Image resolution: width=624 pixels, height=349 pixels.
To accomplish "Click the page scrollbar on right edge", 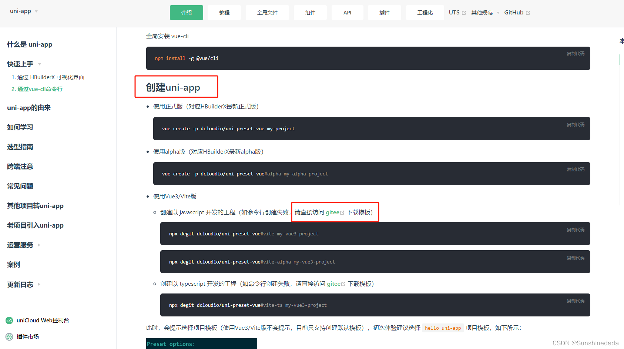I will 620,130.
